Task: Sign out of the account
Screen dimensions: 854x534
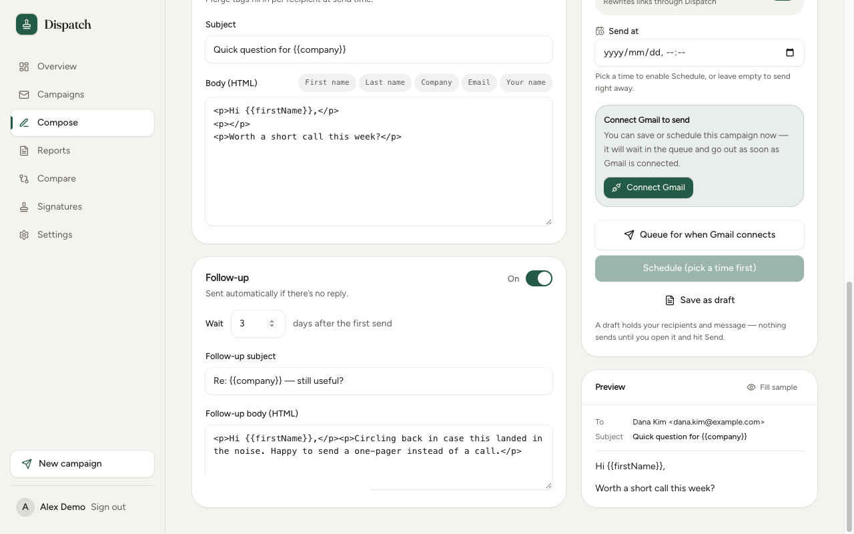Action: (x=108, y=507)
